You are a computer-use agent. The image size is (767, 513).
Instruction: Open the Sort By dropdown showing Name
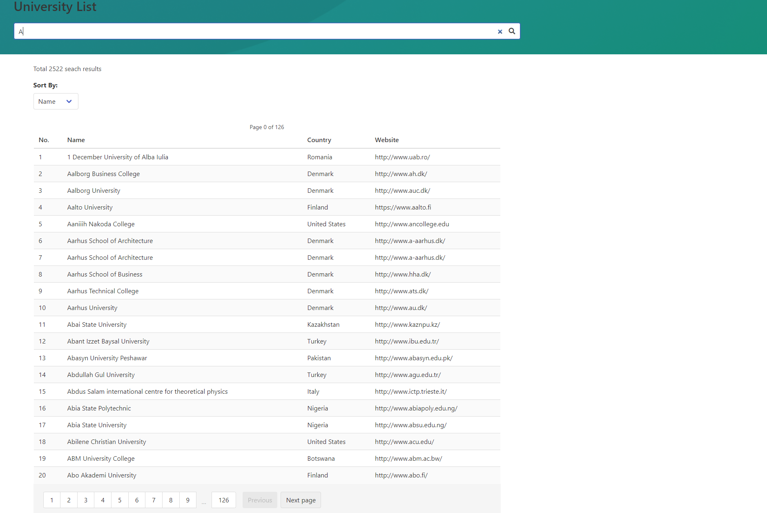pyautogui.click(x=56, y=101)
